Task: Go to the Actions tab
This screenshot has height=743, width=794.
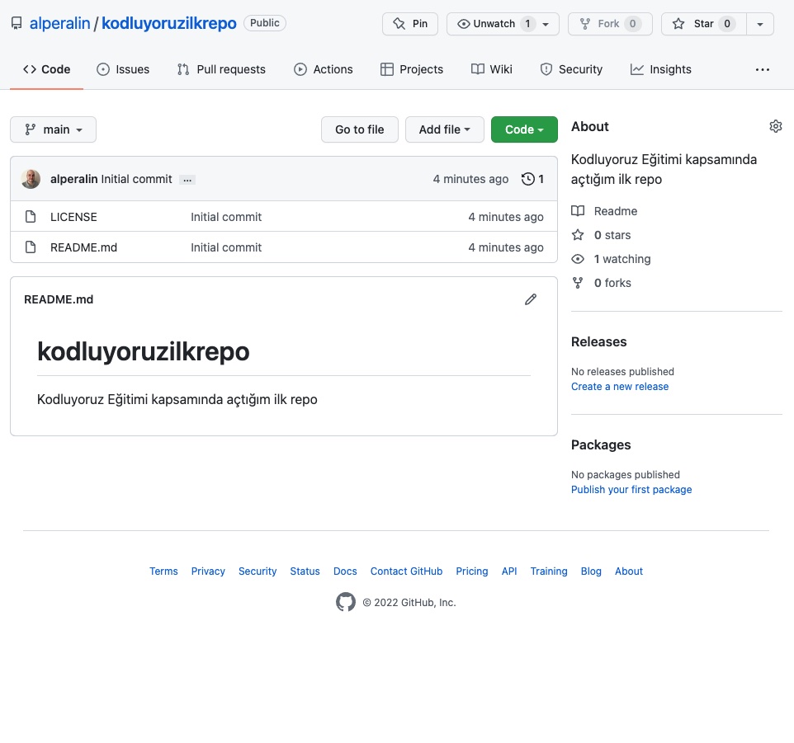Action: click(323, 69)
